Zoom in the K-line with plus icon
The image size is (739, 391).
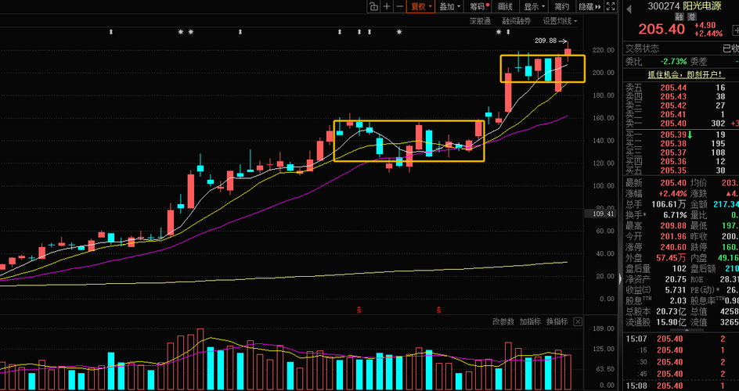(387, 6)
